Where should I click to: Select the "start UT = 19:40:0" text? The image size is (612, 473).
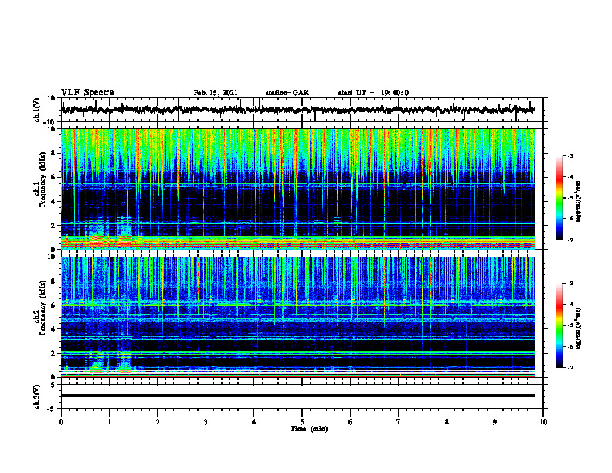tap(373, 93)
